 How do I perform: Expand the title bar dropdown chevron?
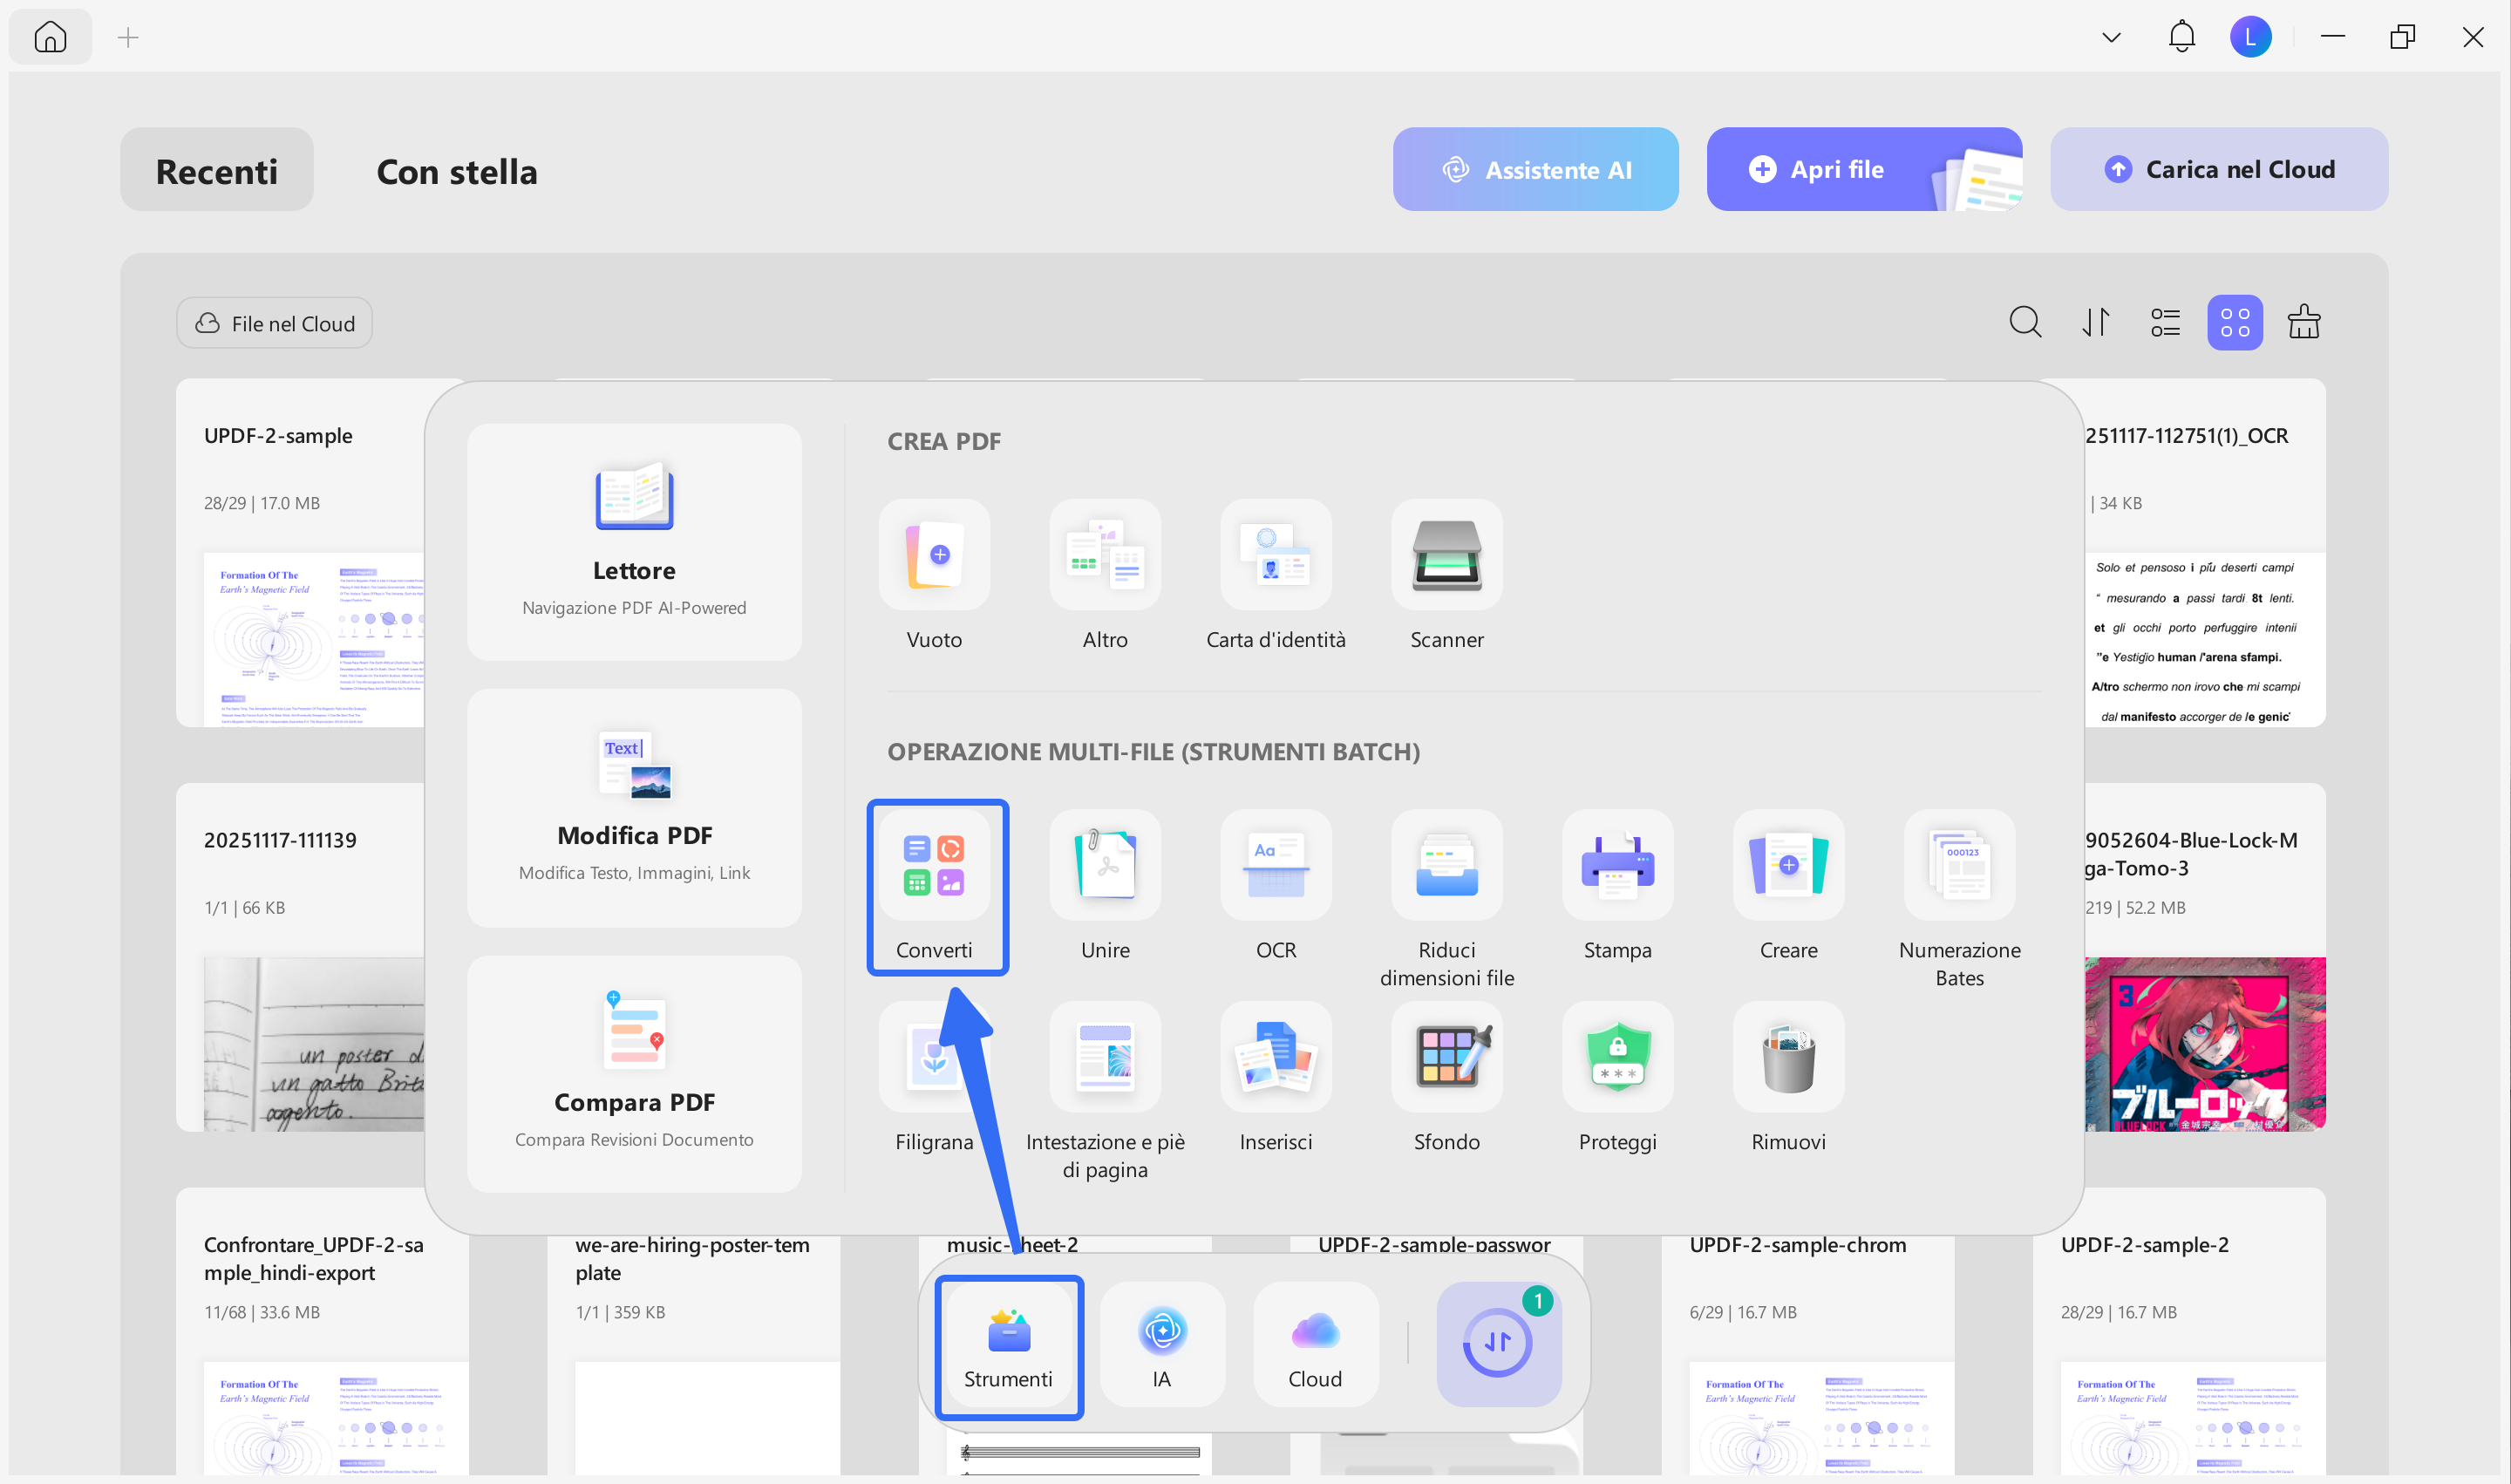(x=2111, y=38)
